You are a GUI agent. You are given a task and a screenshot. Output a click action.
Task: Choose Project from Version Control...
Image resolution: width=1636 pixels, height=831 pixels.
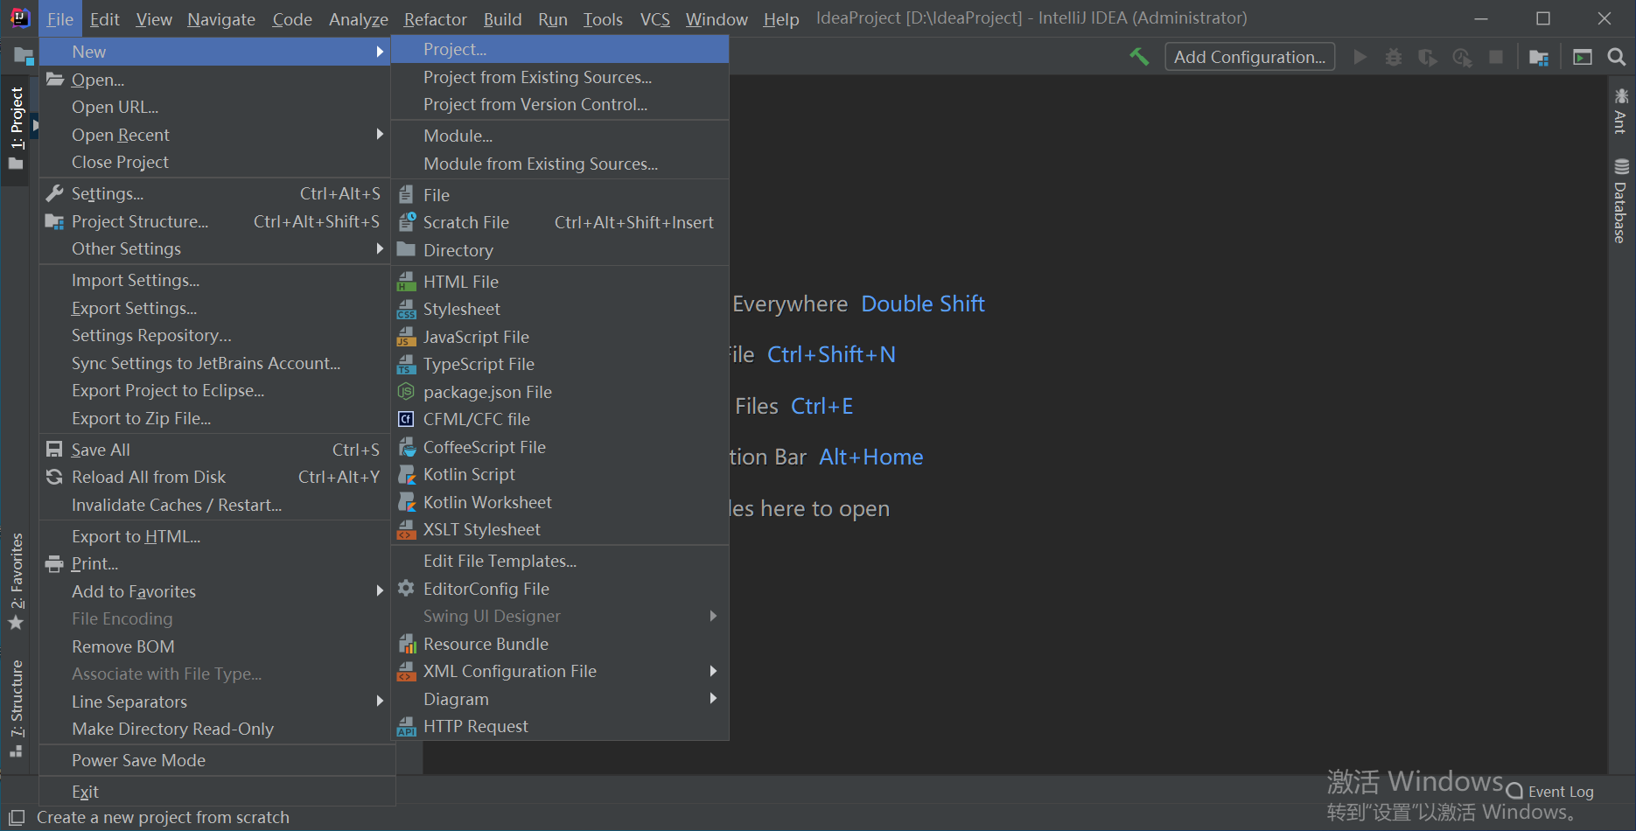(560, 104)
